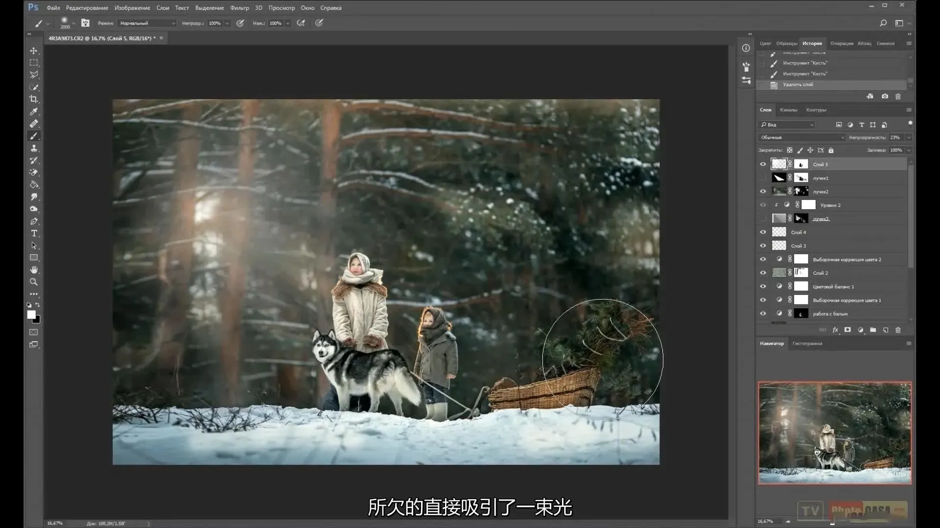Screen dimensions: 940x528
Task: Open the layer blend mode Обычные dropdown
Action: [x=801, y=137]
